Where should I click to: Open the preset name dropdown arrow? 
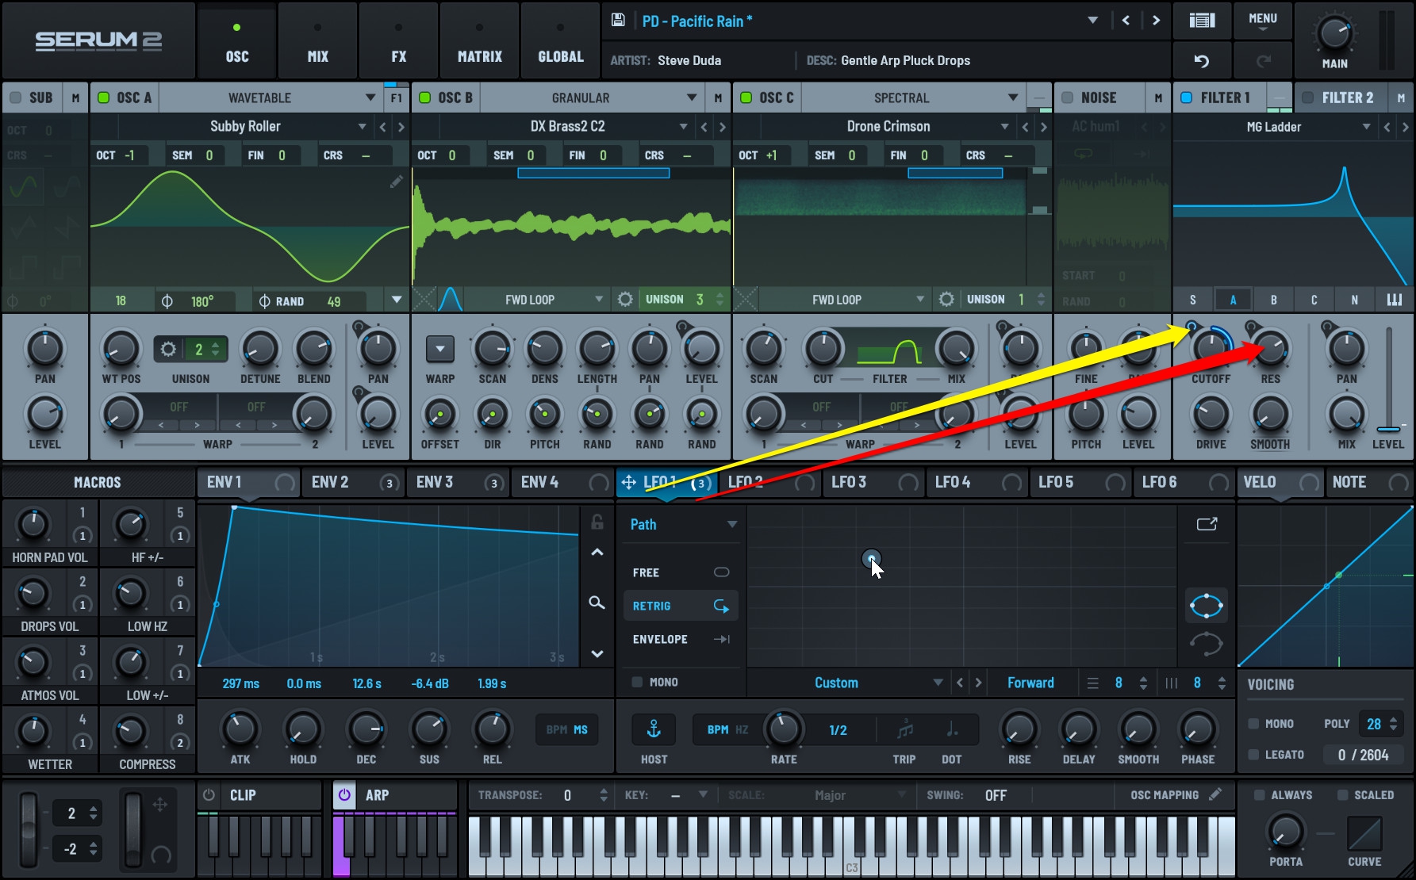point(1092,21)
